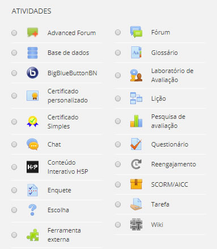Viewport: 217px width, 249px height.
Task: Click the Base de dados database icon
Action: tap(32, 53)
